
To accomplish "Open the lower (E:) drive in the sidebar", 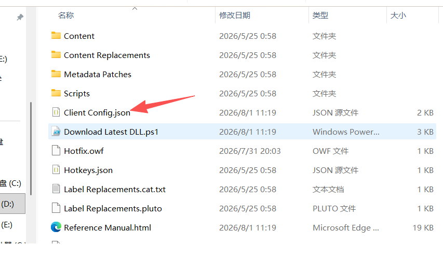I will click(x=7, y=225).
